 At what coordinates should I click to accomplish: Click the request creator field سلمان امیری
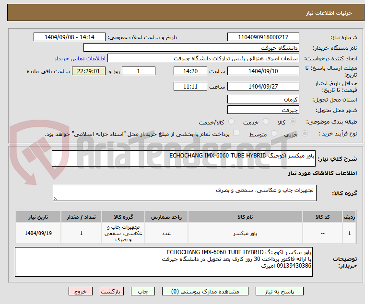[203, 58]
